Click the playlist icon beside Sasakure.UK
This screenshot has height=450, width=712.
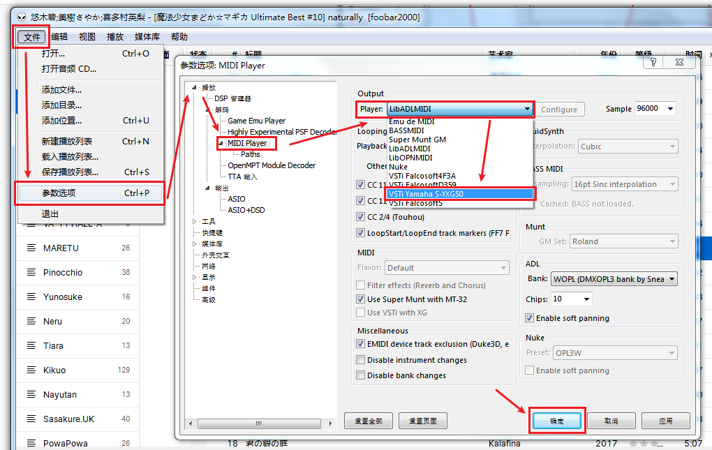tap(31, 419)
